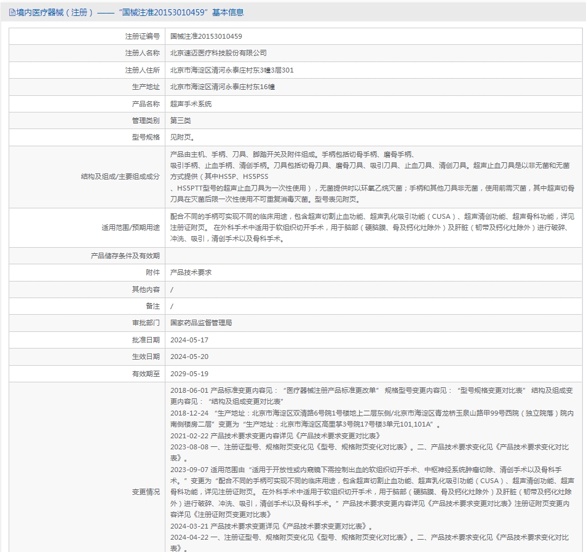The image size is (586, 552).
Task: Click the 生产地址 label
Action: tap(146, 87)
